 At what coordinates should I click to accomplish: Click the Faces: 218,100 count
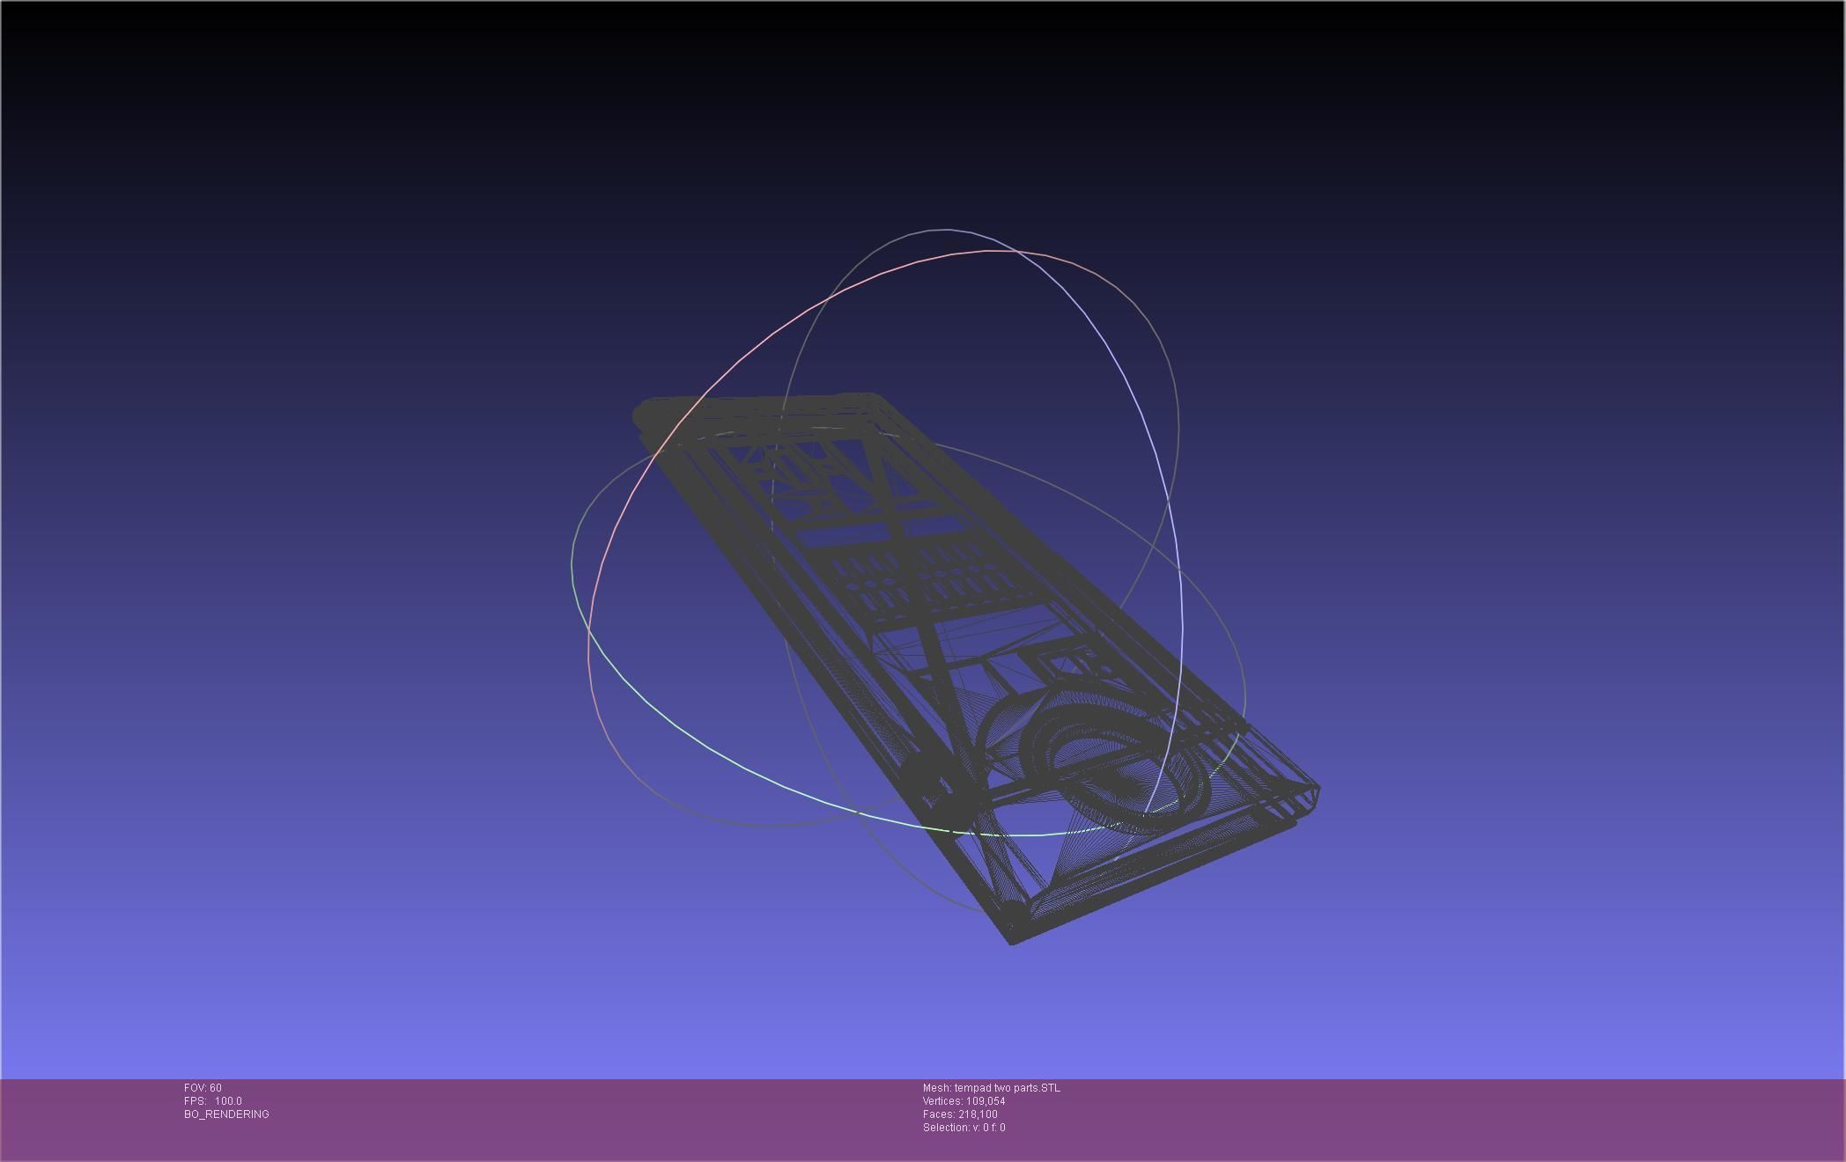coord(960,1114)
